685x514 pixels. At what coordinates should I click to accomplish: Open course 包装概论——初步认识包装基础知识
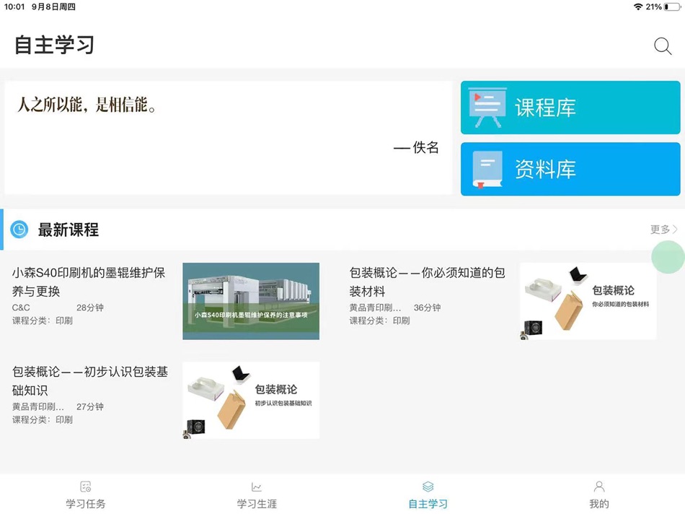(x=90, y=380)
